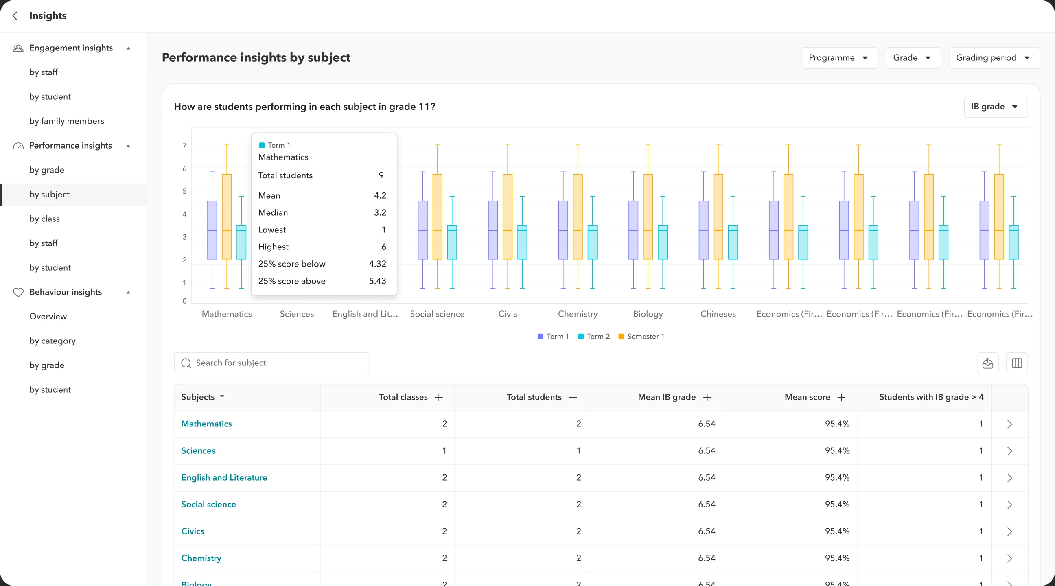Open the Grade filter dropdown
The width and height of the screenshot is (1055, 586).
coord(913,58)
